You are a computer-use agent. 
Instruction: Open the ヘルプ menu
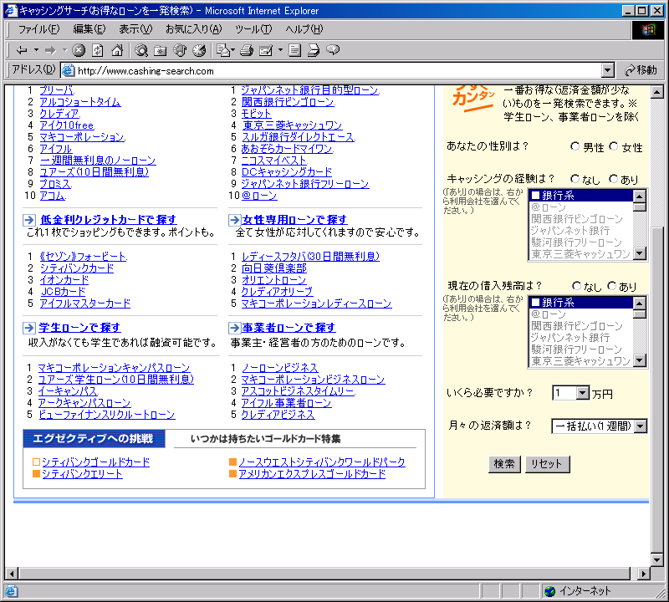point(304,29)
